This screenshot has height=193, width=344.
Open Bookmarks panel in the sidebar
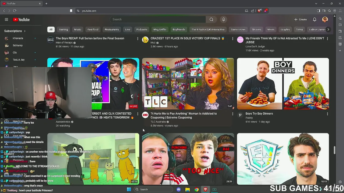[x=340, y=38]
